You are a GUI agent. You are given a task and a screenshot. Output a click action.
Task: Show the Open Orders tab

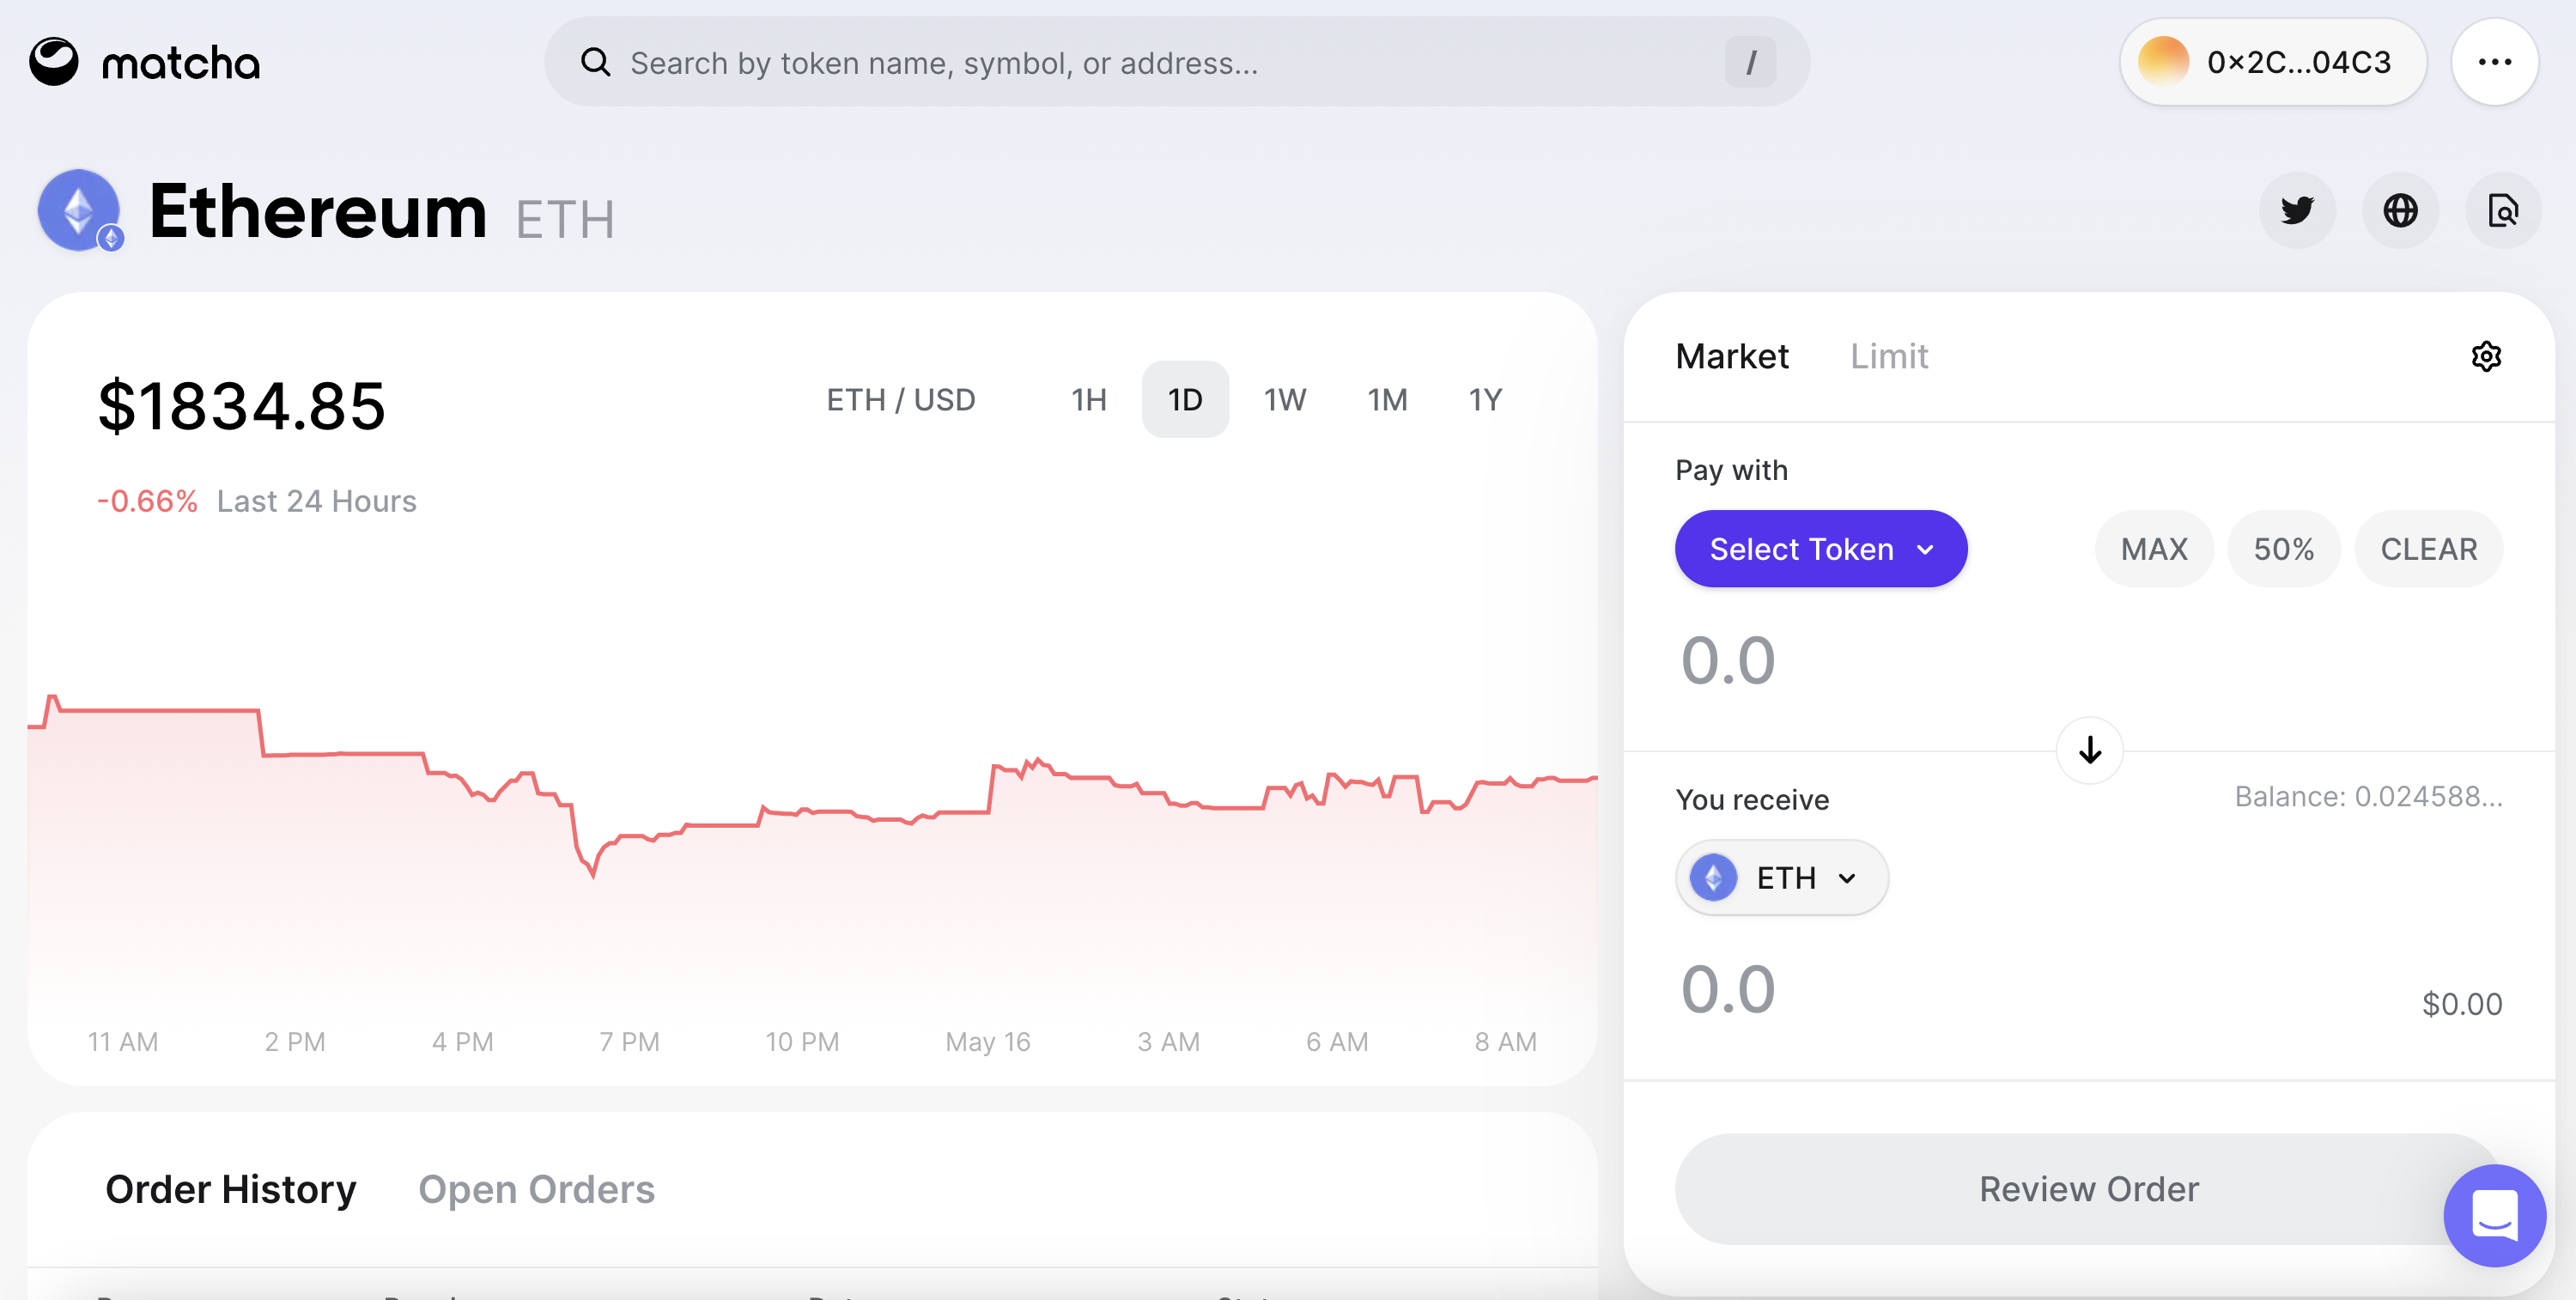[x=536, y=1189]
